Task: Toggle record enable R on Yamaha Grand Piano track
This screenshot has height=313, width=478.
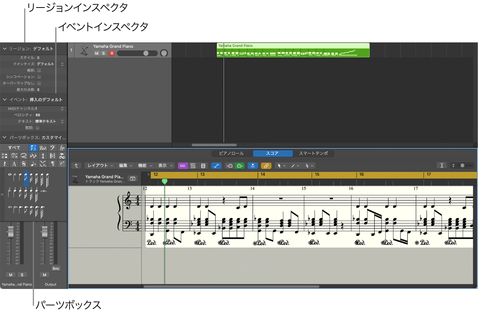Action: (112, 53)
